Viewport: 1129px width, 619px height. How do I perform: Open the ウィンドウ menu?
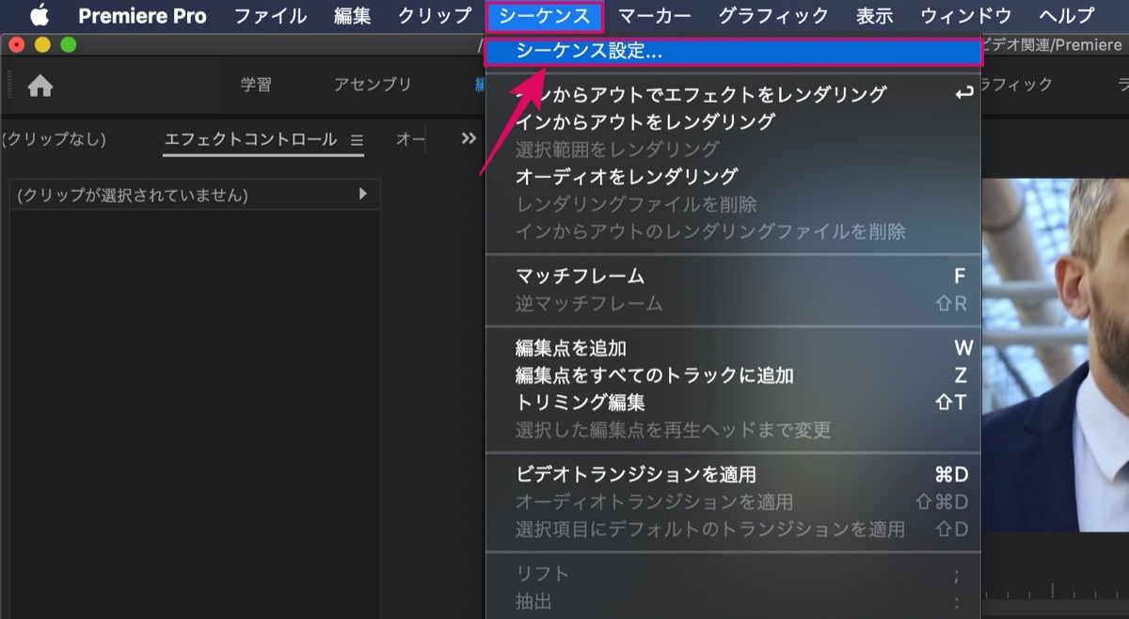coord(965,16)
